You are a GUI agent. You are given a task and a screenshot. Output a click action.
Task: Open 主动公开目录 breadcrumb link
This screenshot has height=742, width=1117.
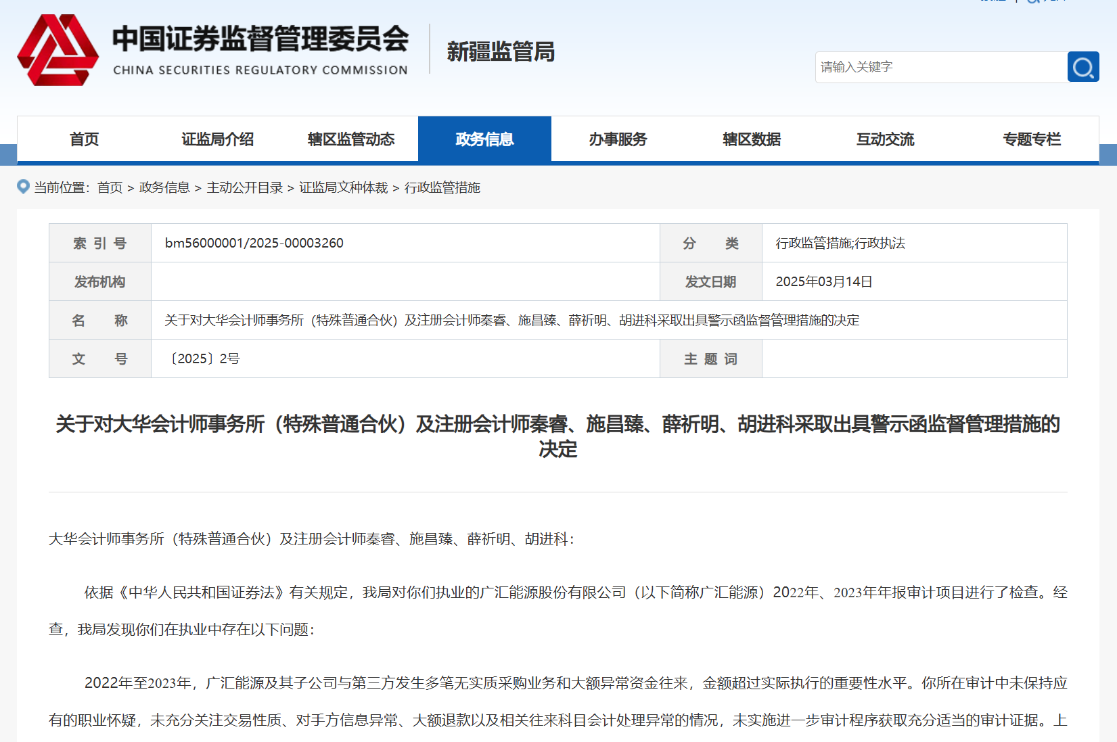[244, 187]
